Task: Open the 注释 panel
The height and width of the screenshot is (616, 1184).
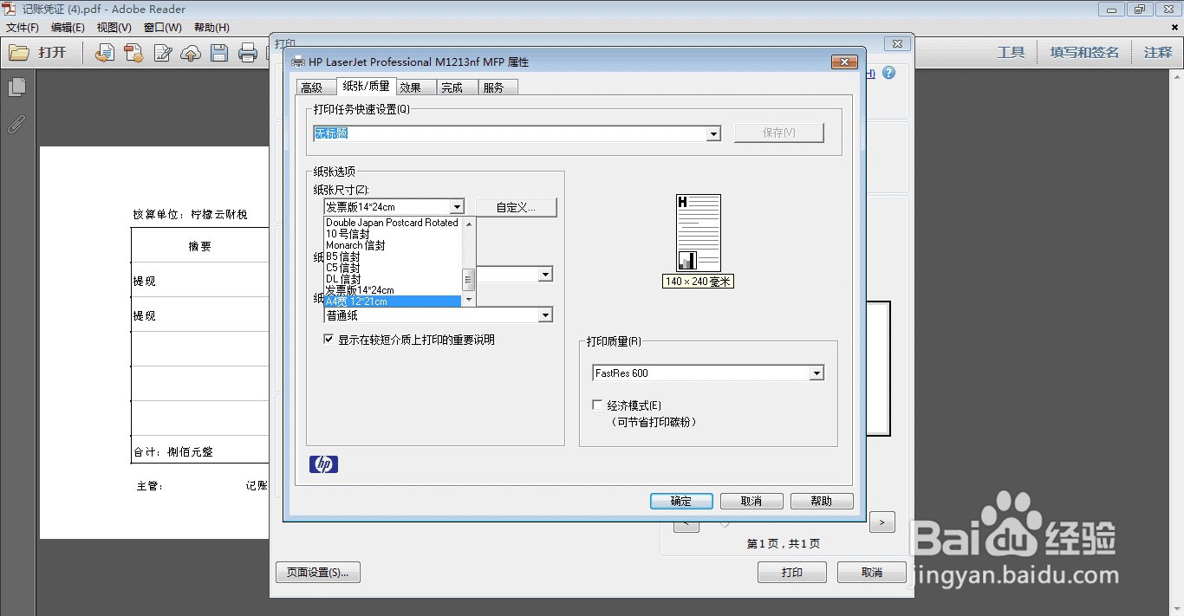Action: 1158,52
